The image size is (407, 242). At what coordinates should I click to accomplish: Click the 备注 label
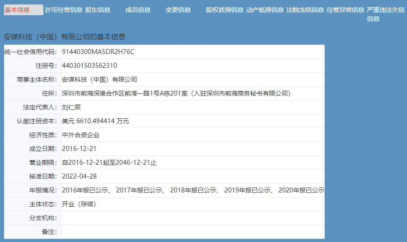pos(49,232)
